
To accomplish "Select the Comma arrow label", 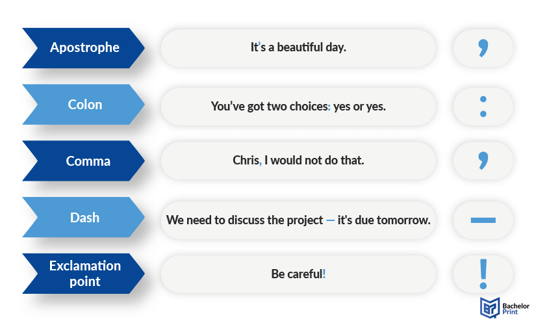I will (83, 161).
